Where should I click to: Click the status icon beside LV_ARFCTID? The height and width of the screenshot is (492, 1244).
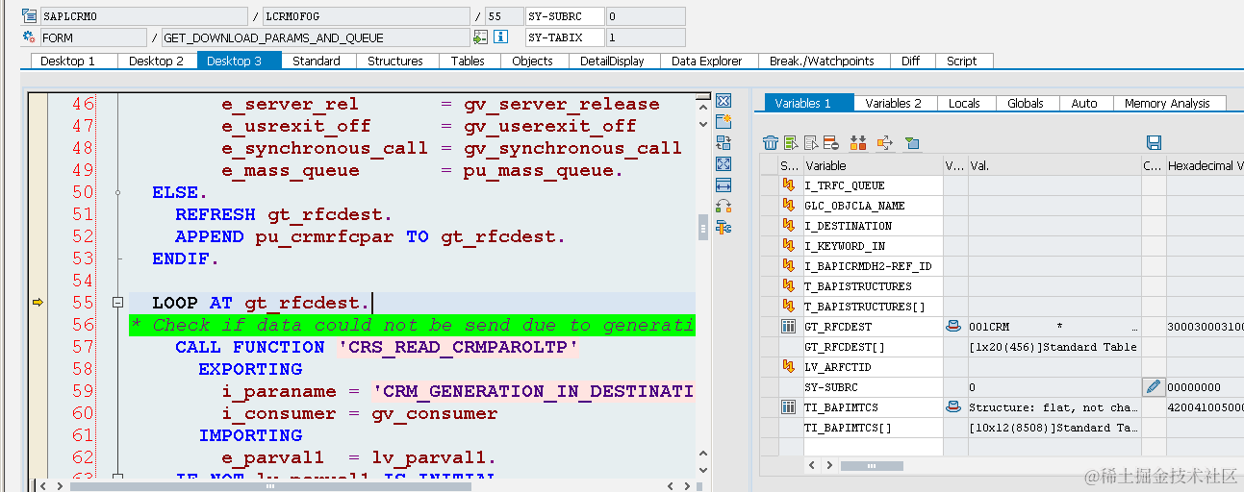click(x=788, y=367)
